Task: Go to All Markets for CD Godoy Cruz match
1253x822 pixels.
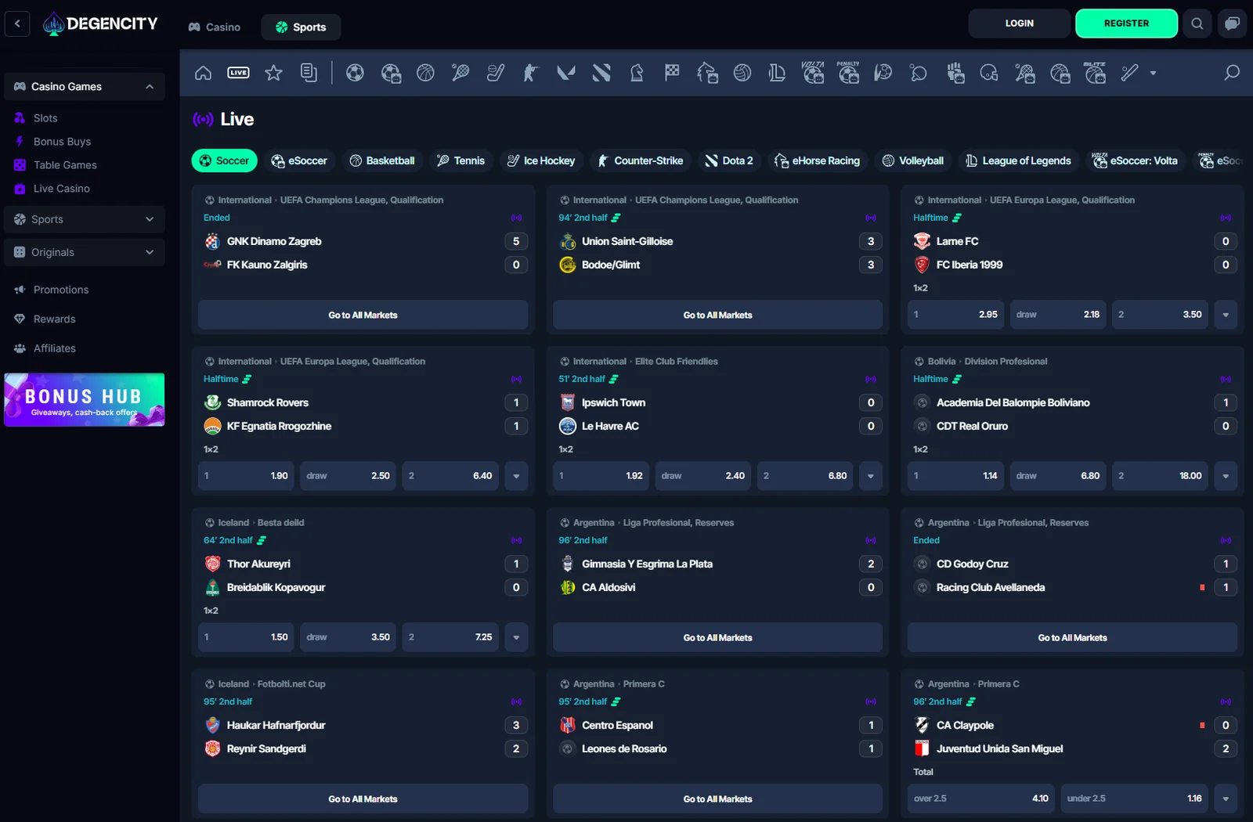Action: click(x=1072, y=637)
